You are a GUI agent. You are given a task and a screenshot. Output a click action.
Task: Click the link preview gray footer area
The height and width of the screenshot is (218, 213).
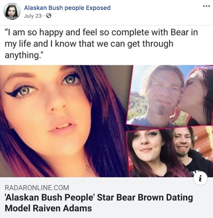[106, 197]
